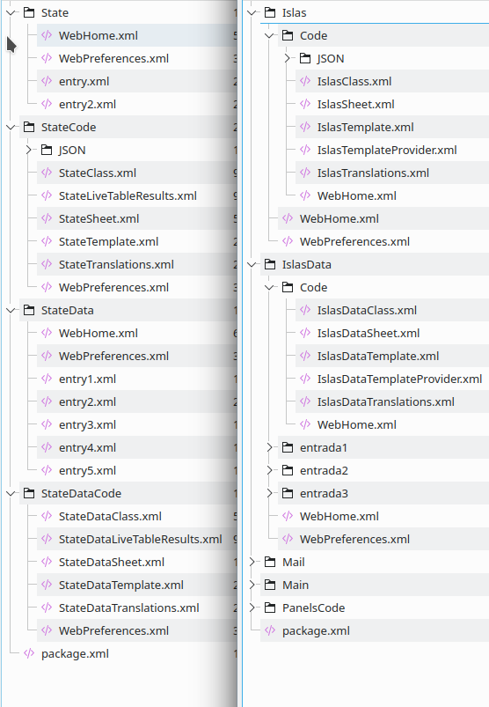Expand the entrada1 folder
489x707 pixels.
pyautogui.click(x=270, y=447)
